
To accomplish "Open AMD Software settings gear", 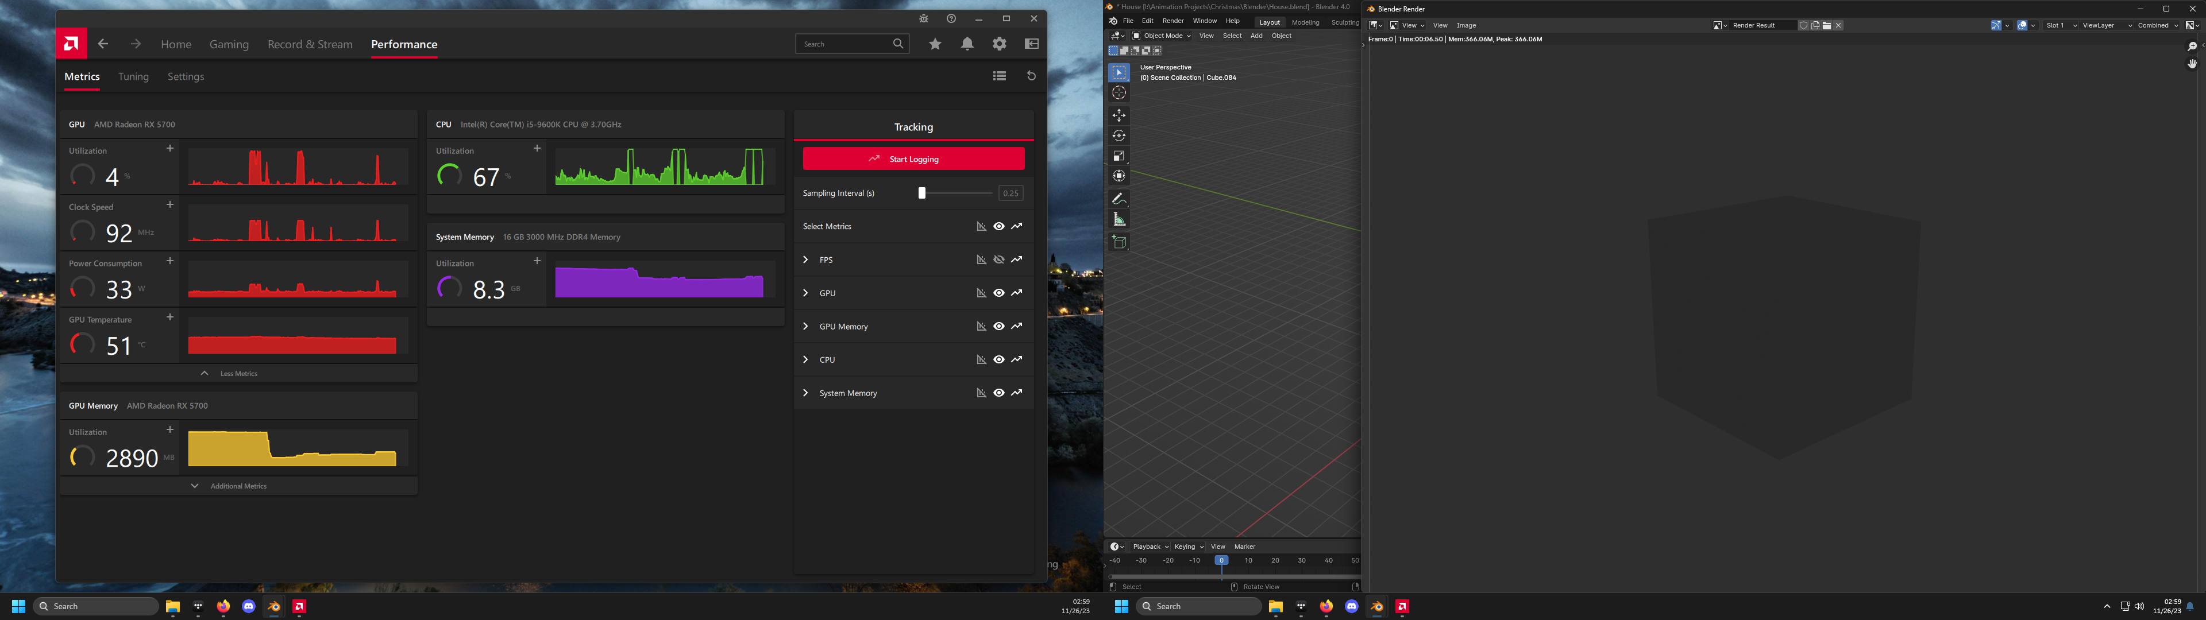I will (x=1000, y=44).
